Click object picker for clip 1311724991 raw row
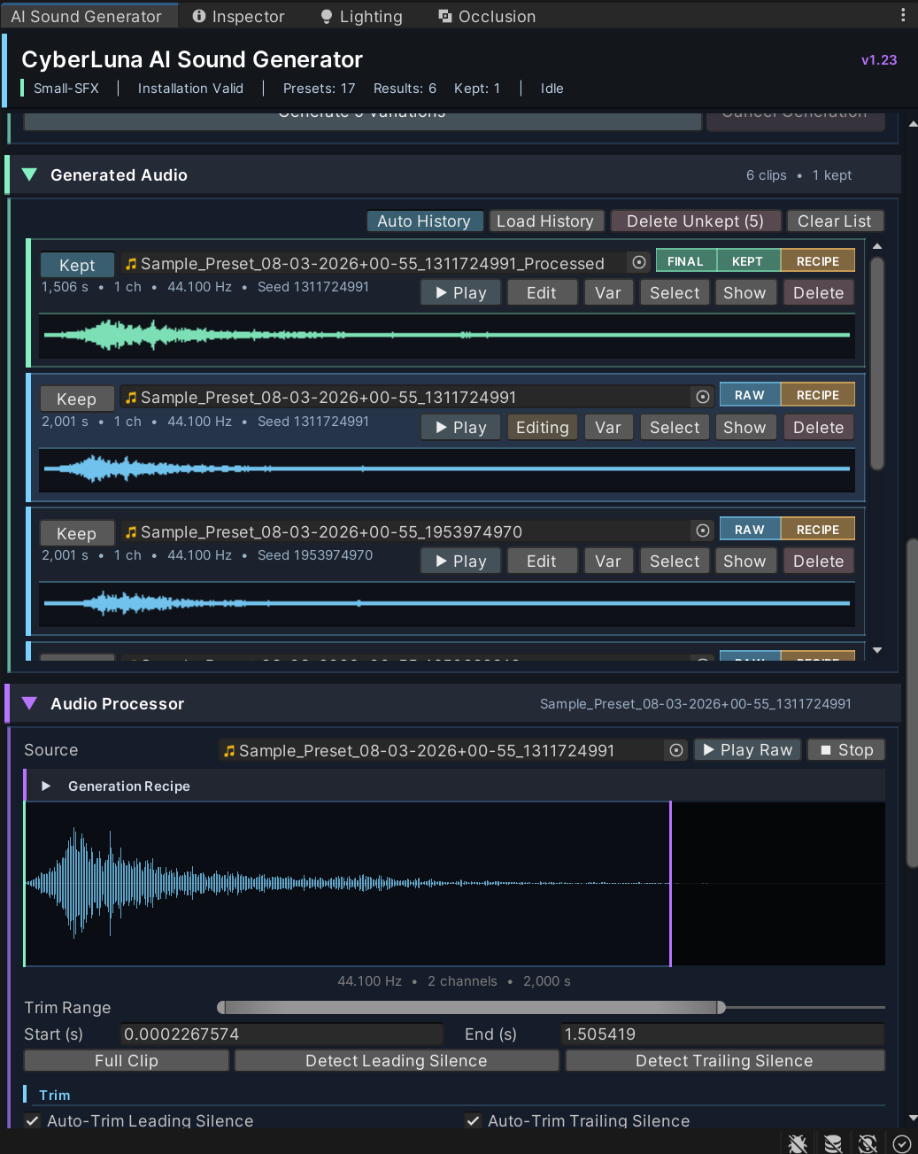 pos(702,397)
